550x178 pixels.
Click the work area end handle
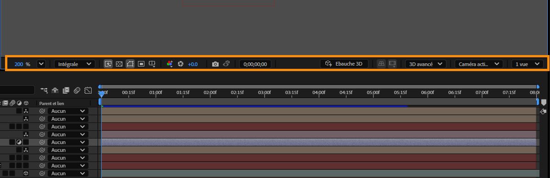coord(538,102)
